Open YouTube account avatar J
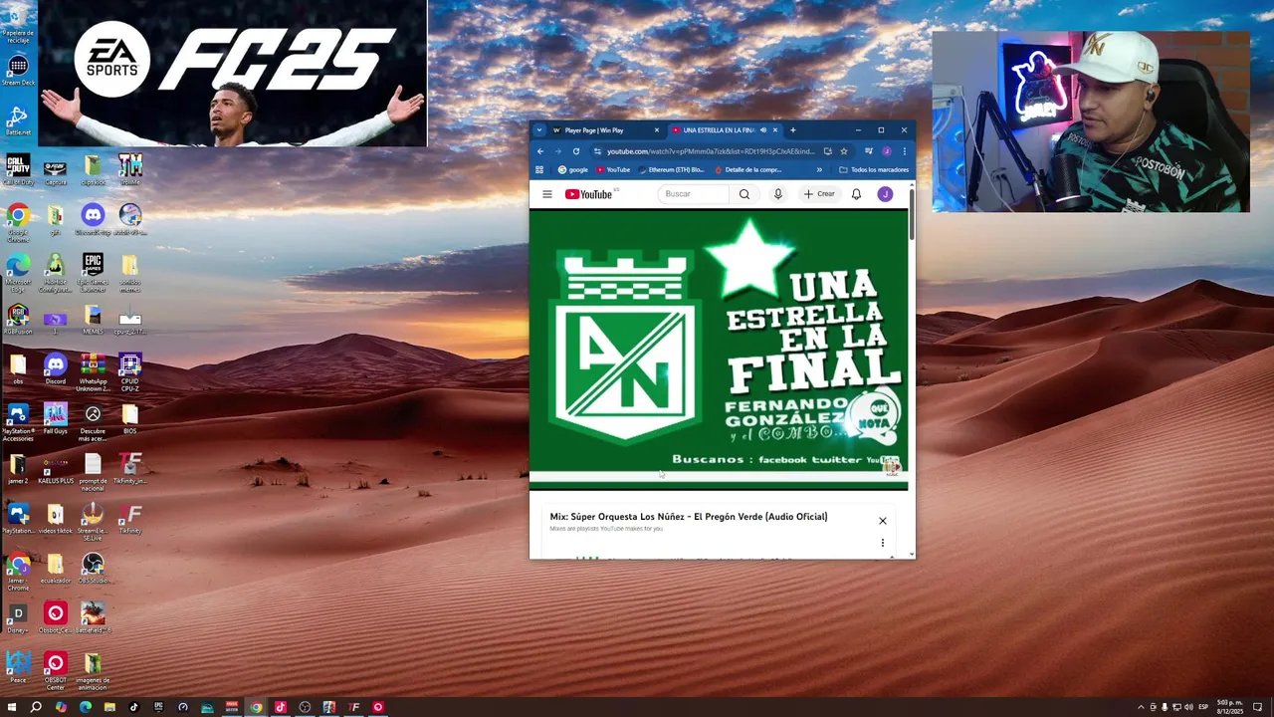The width and height of the screenshot is (1274, 717). pyautogui.click(x=885, y=194)
